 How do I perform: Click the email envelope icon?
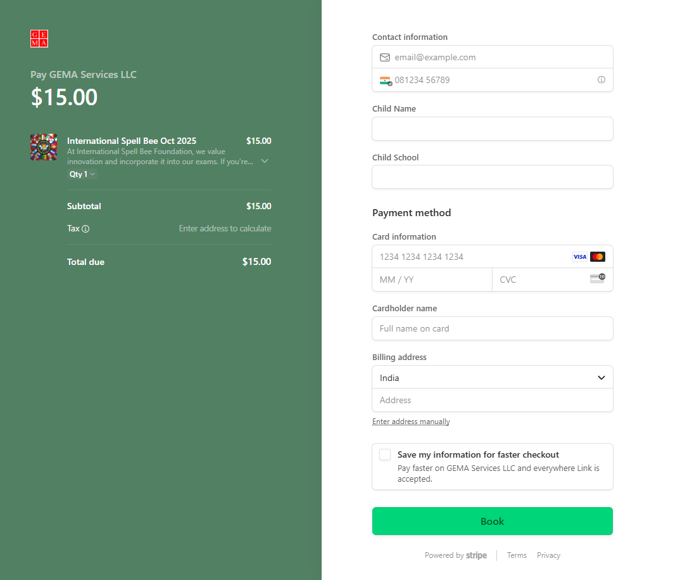(x=385, y=58)
